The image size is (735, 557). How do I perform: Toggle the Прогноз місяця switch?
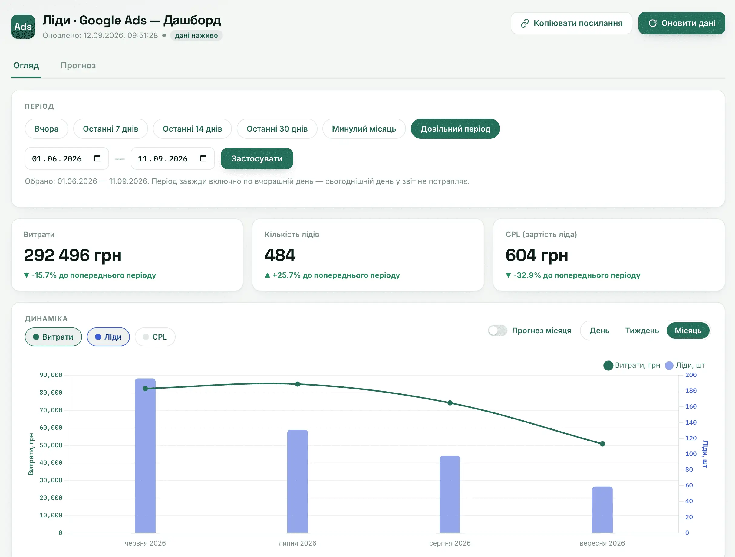tap(497, 331)
